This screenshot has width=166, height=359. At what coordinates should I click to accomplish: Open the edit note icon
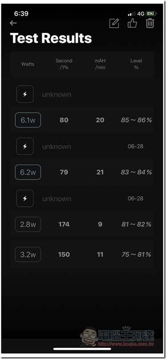click(114, 23)
